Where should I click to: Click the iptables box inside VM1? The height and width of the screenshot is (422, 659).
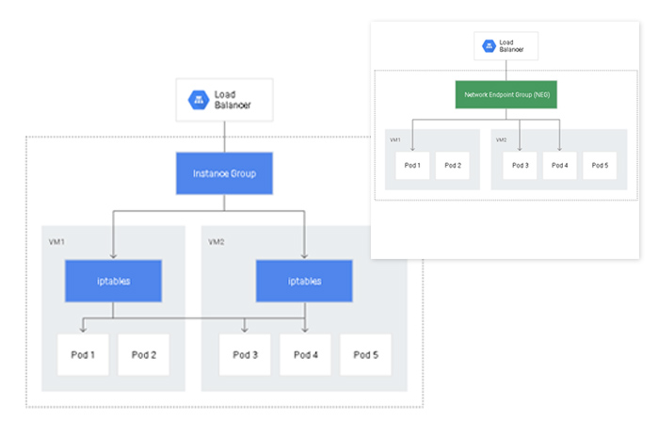[112, 281]
